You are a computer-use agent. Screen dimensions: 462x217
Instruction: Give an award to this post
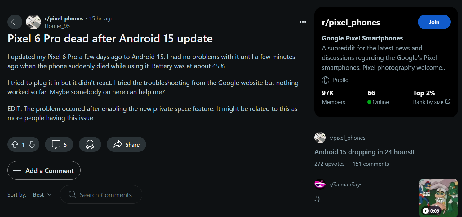[90, 144]
